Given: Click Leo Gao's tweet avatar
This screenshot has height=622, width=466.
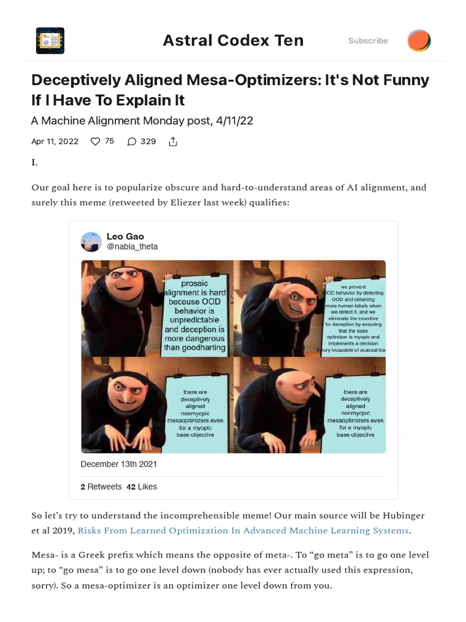Looking at the screenshot, I should pos(91,242).
